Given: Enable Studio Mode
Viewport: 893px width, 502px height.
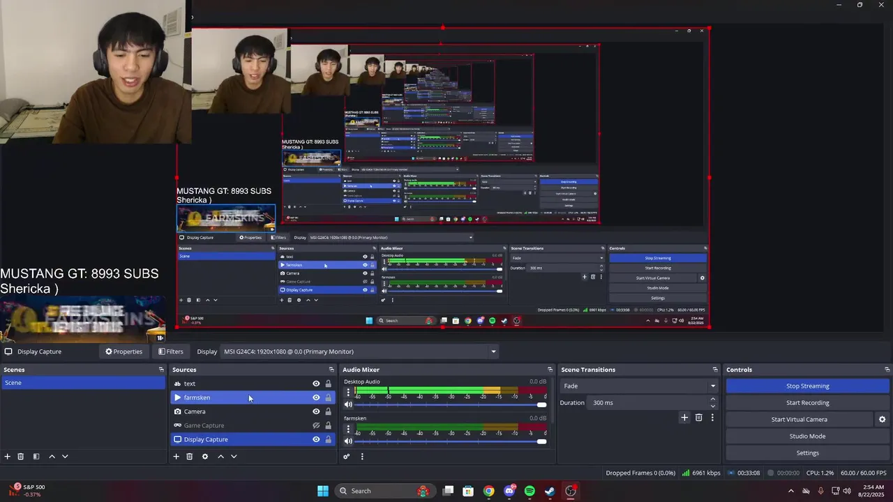Looking at the screenshot, I should [x=807, y=436].
